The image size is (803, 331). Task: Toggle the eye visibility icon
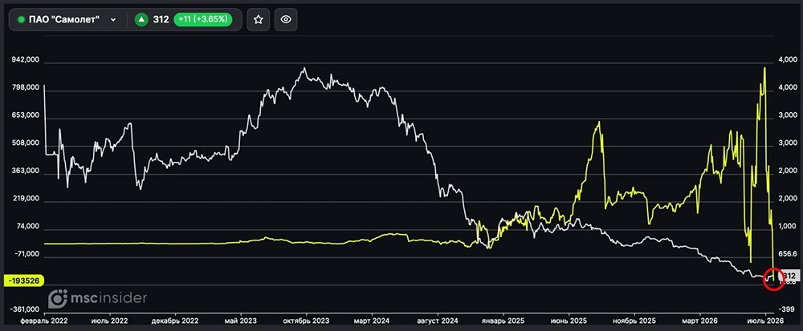pyautogui.click(x=286, y=19)
